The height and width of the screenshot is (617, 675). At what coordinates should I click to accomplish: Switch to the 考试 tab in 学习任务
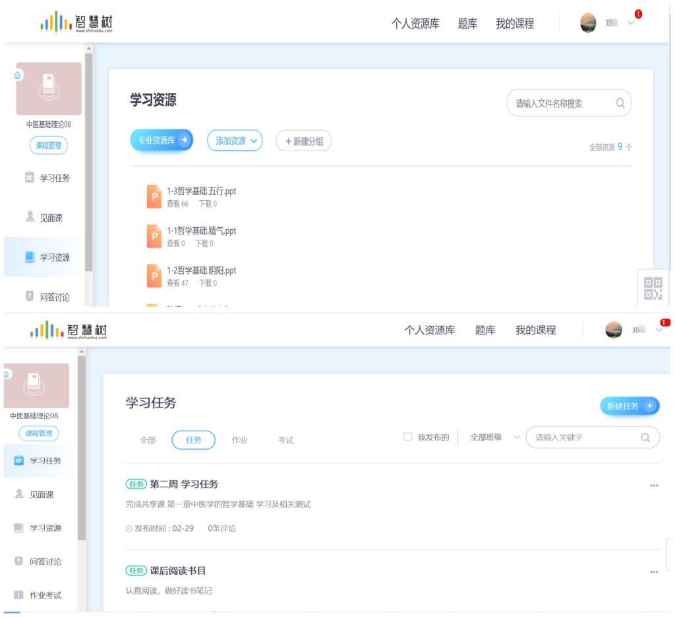[285, 440]
